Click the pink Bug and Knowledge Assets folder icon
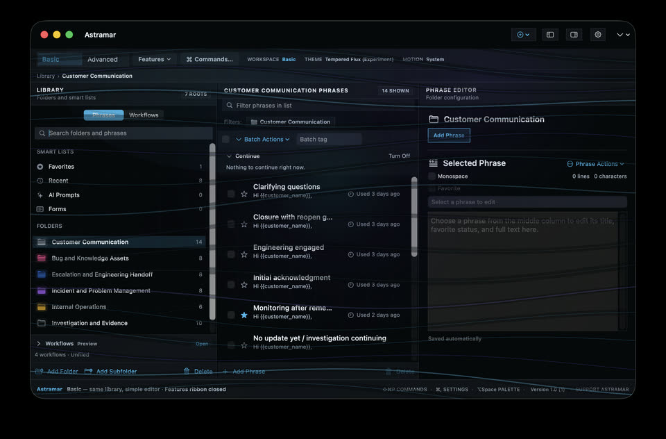 pos(41,258)
